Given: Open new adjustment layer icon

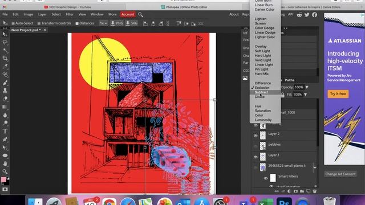Looking at the screenshot, I should pos(289,191).
